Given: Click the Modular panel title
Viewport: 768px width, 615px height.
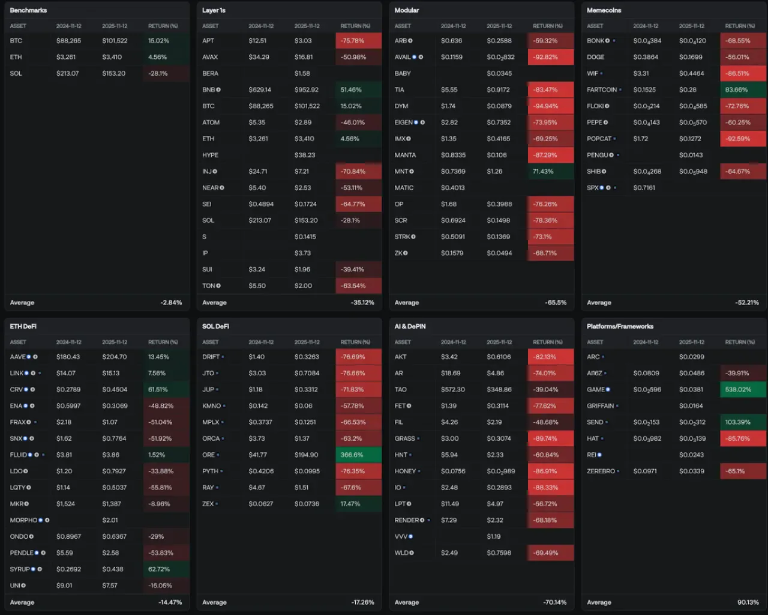Looking at the screenshot, I should coord(407,10).
